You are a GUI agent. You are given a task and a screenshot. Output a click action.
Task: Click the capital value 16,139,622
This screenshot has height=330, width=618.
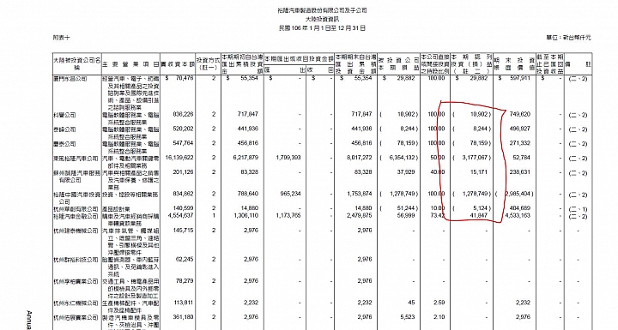179,158
